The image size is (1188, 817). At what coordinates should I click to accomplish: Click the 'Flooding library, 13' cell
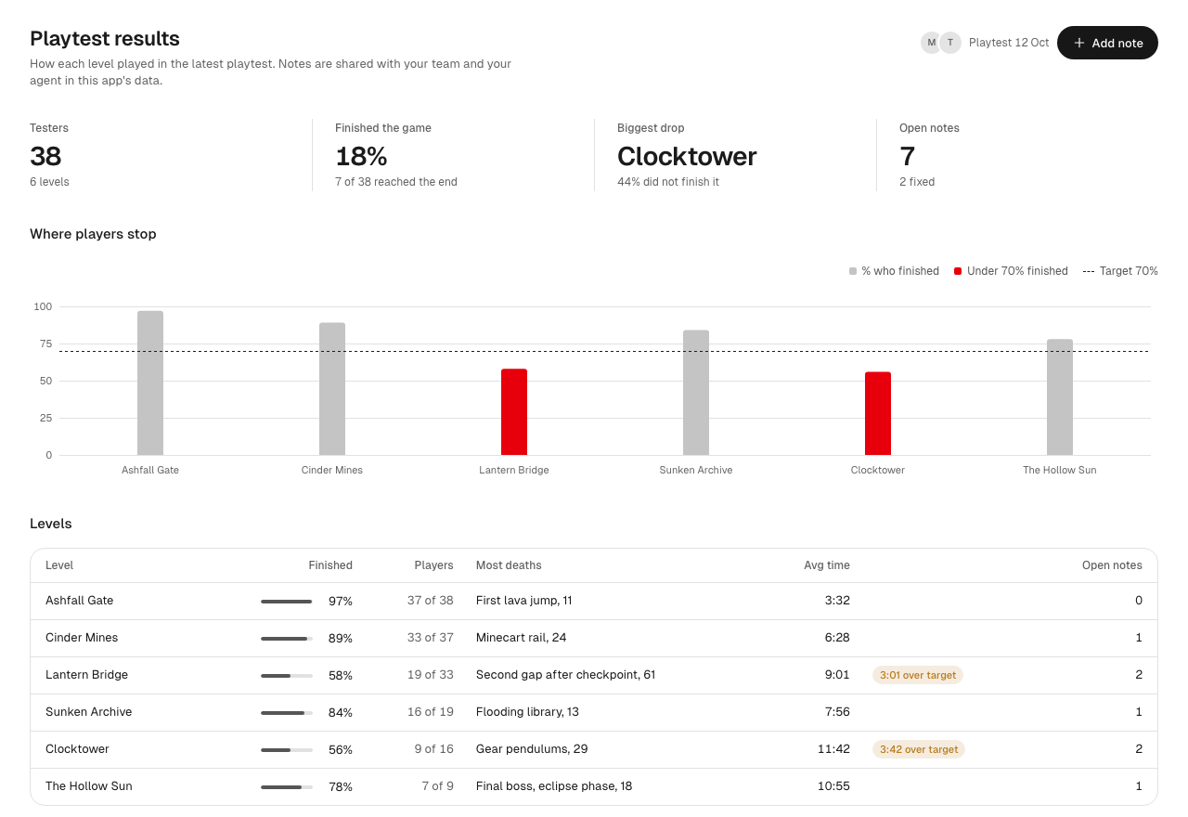527,712
